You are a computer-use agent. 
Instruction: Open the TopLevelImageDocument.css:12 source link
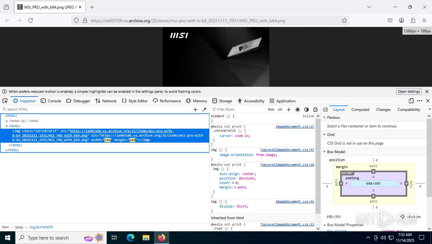(x=287, y=224)
